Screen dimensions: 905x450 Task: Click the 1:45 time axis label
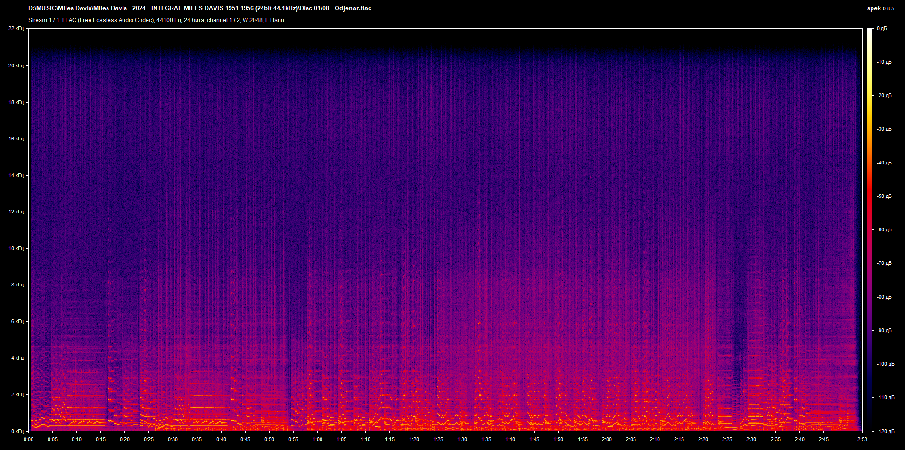click(x=535, y=439)
